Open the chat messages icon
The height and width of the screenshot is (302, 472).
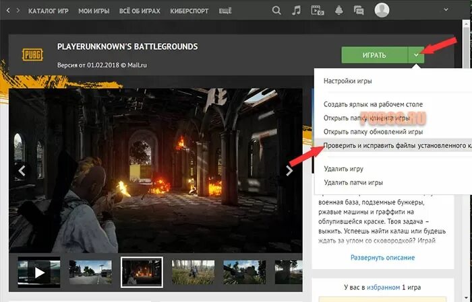pyautogui.click(x=359, y=11)
